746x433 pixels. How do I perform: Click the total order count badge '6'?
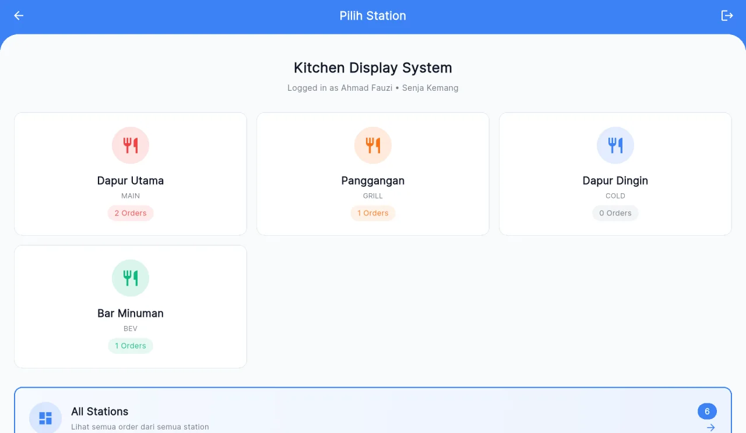click(707, 411)
